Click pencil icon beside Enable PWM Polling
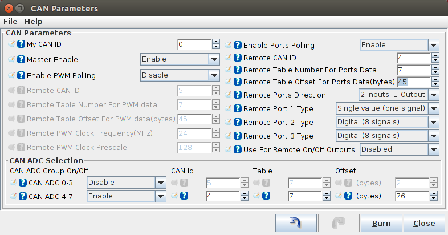This screenshot has height=235, width=448. [12, 75]
